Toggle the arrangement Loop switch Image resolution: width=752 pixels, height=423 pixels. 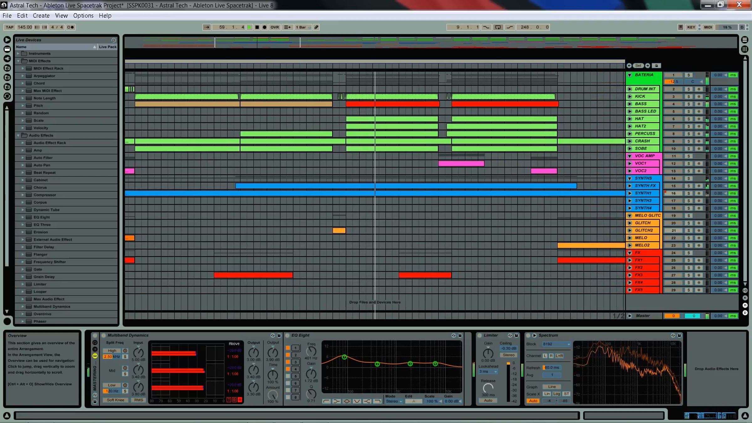click(498, 27)
